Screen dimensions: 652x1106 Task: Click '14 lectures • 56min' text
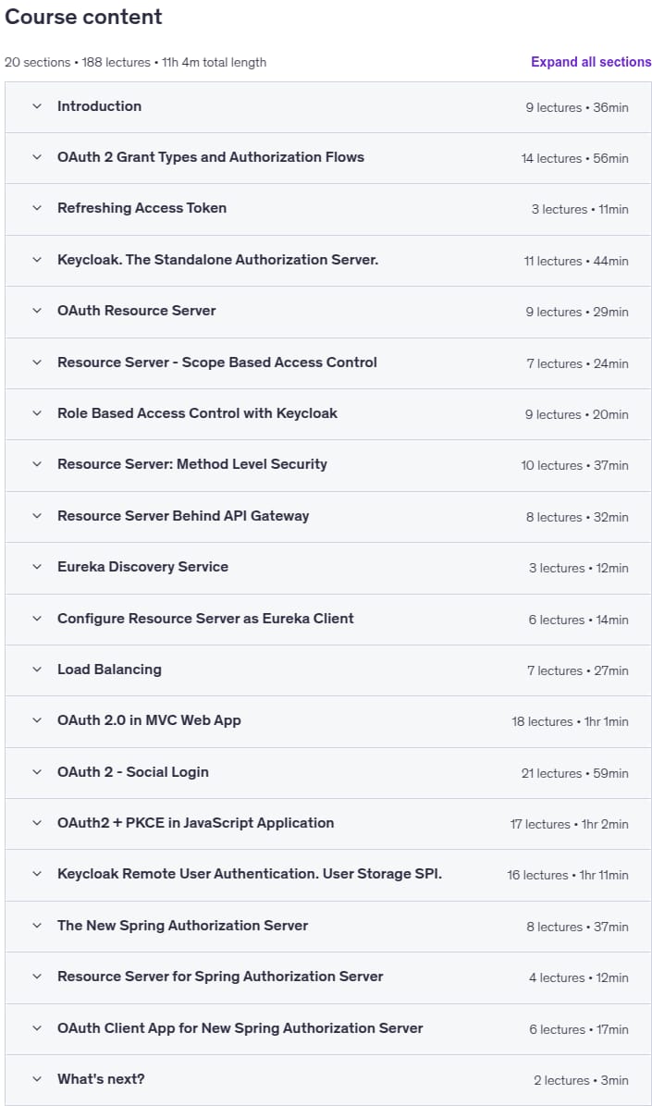click(574, 159)
